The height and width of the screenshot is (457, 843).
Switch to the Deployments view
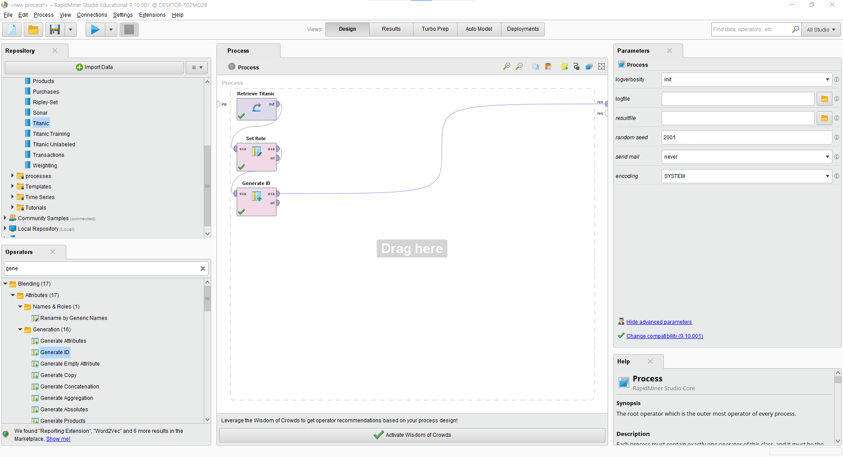pos(522,29)
